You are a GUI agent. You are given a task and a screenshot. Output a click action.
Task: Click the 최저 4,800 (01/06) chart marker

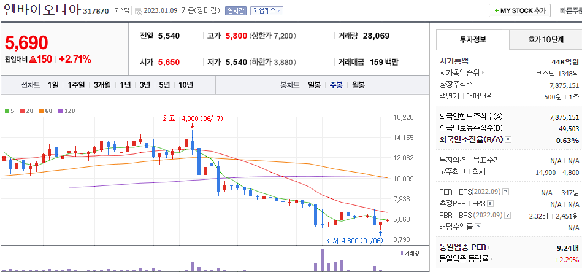click(x=354, y=241)
